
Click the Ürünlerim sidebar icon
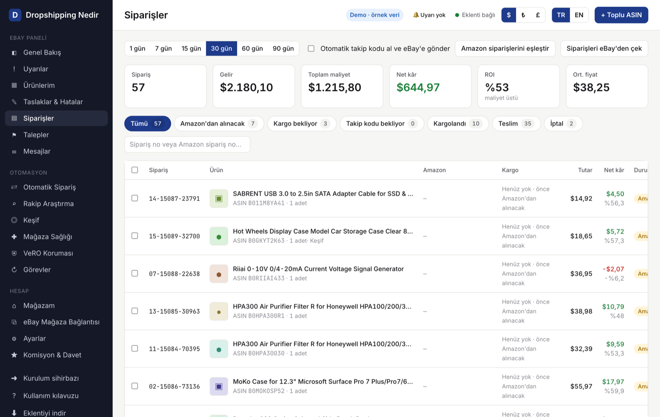coord(14,86)
